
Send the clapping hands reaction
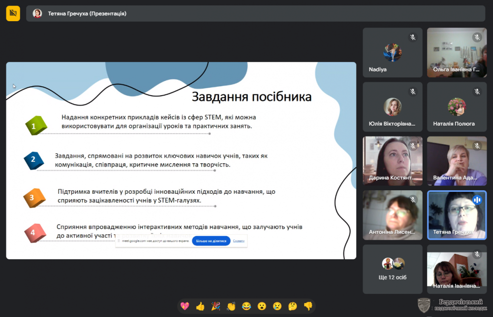coord(231,306)
